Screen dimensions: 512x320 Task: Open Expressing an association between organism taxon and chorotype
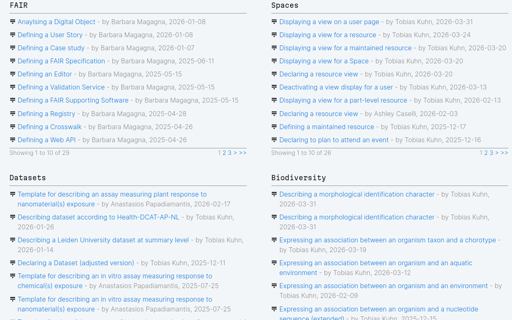(387, 240)
